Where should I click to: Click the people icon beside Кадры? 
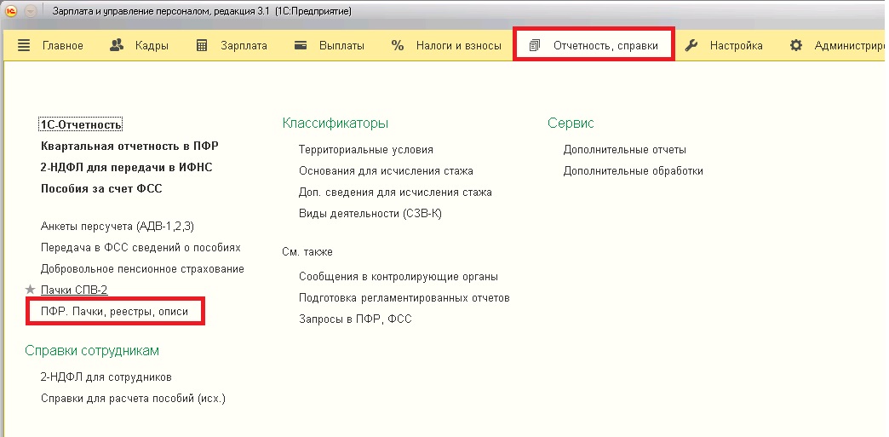click(x=116, y=45)
